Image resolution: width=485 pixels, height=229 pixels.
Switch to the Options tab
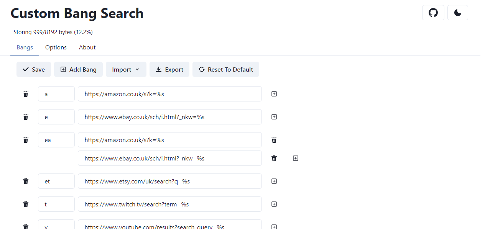pos(56,47)
